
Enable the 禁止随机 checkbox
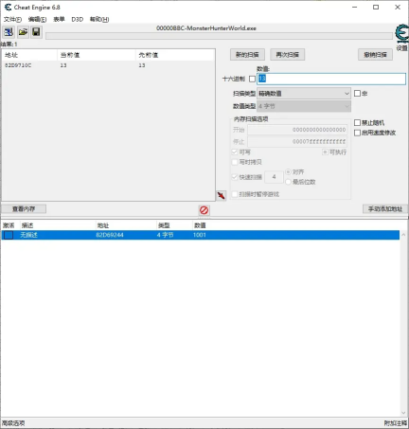point(357,123)
